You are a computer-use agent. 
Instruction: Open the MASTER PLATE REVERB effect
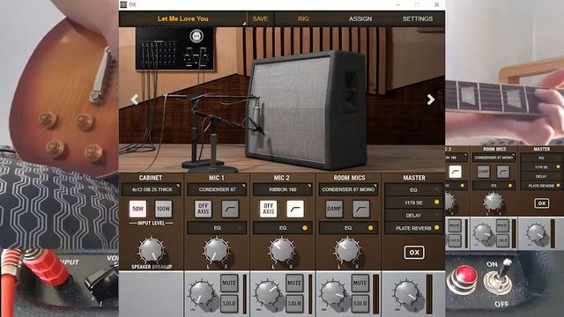click(x=413, y=228)
